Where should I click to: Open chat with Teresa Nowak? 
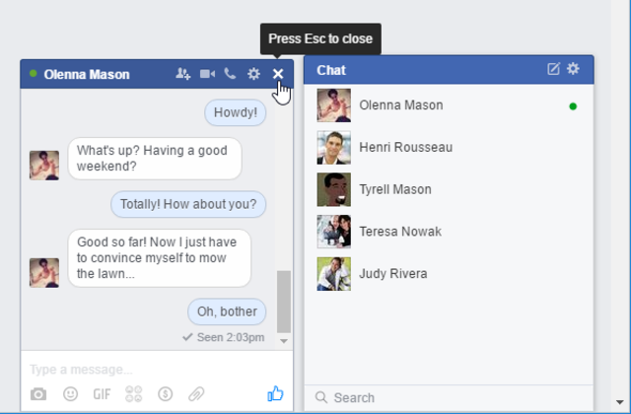click(449, 232)
